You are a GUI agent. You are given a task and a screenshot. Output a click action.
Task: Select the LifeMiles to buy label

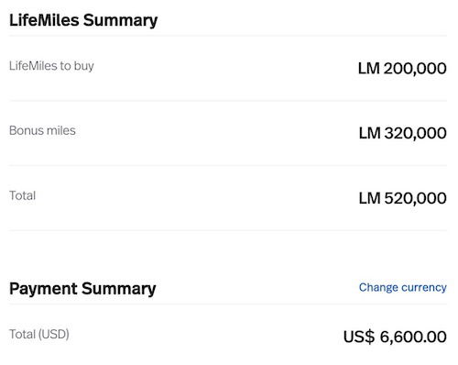[51, 66]
